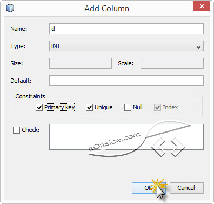This screenshot has width=214, height=204.
Task: Confirm with the OK button
Action: (x=149, y=188)
